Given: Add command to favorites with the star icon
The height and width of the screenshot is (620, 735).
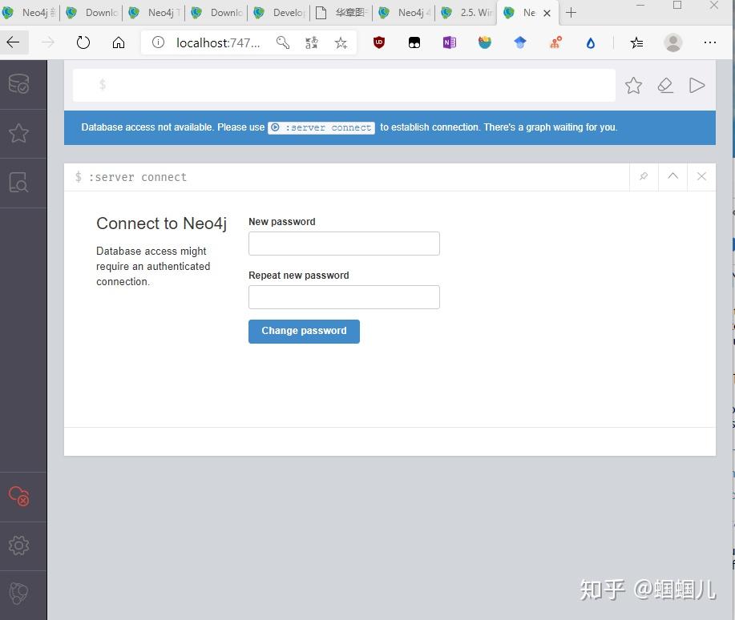Looking at the screenshot, I should (633, 85).
